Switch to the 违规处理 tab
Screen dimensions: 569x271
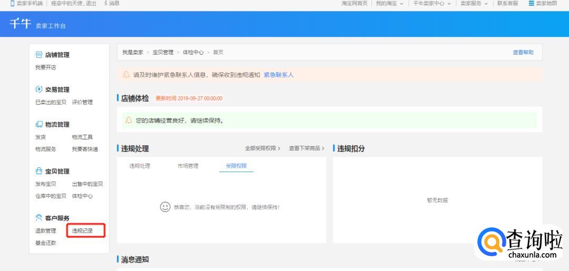140,166
